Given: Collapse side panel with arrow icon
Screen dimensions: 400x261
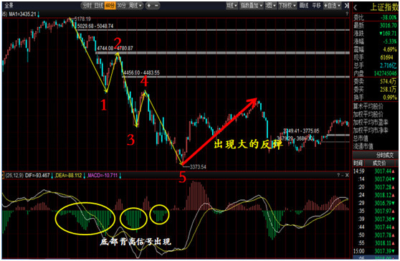Looking at the screenshot, I should coord(346,5).
